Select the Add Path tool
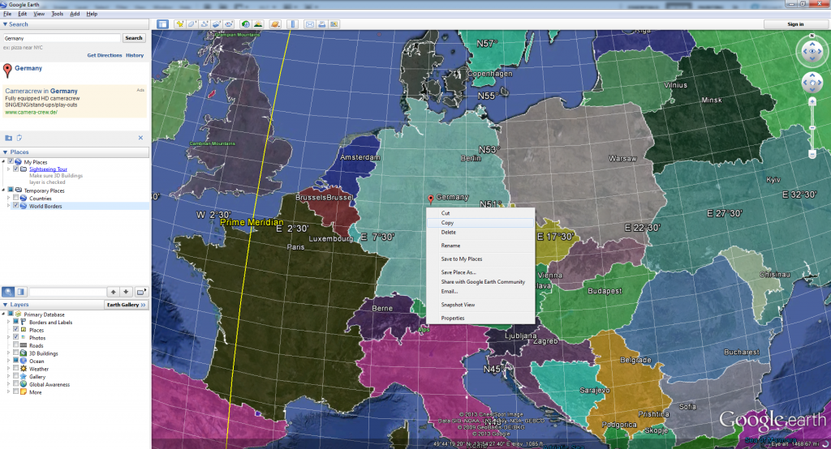The height and width of the screenshot is (449, 831). [205, 24]
